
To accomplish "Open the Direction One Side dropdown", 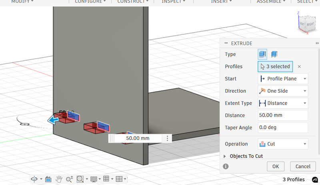I will click(283, 91).
